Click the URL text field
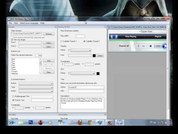The width and height of the screenshot is (178, 134). (86, 91)
